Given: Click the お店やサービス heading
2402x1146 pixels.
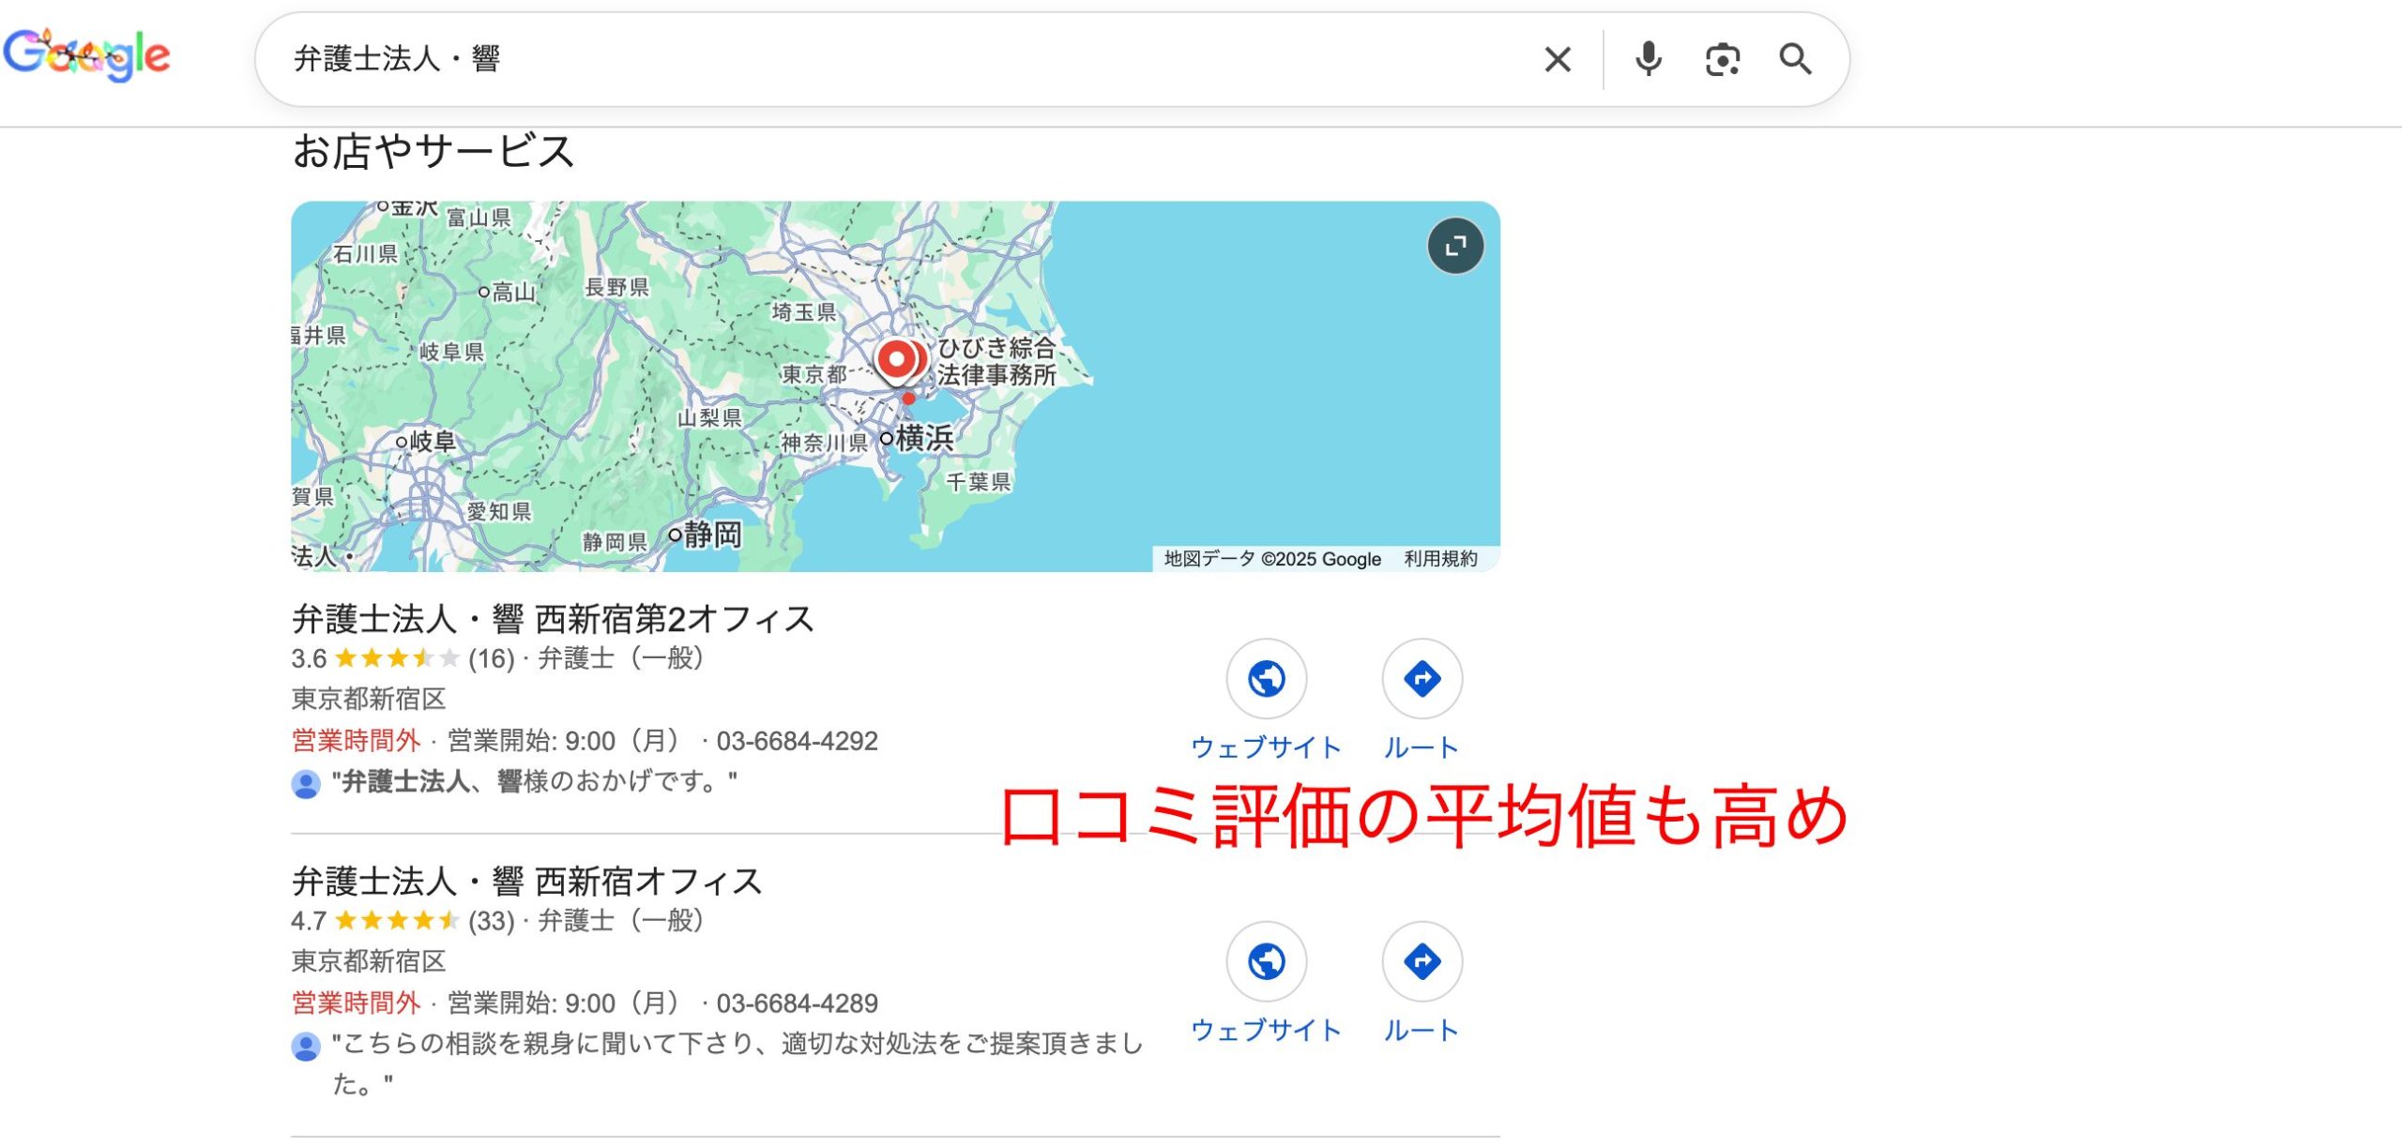Looking at the screenshot, I should [x=433, y=152].
